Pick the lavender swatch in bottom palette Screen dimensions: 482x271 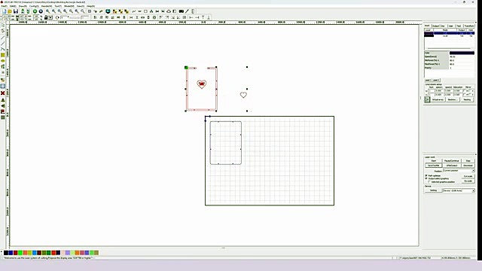(x=68, y=253)
